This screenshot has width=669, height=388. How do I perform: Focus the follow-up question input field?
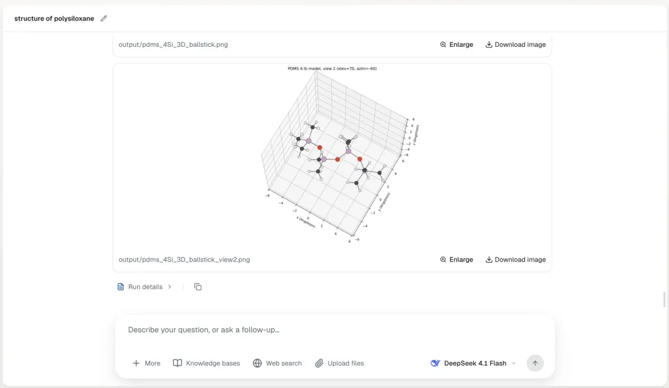[x=334, y=330]
